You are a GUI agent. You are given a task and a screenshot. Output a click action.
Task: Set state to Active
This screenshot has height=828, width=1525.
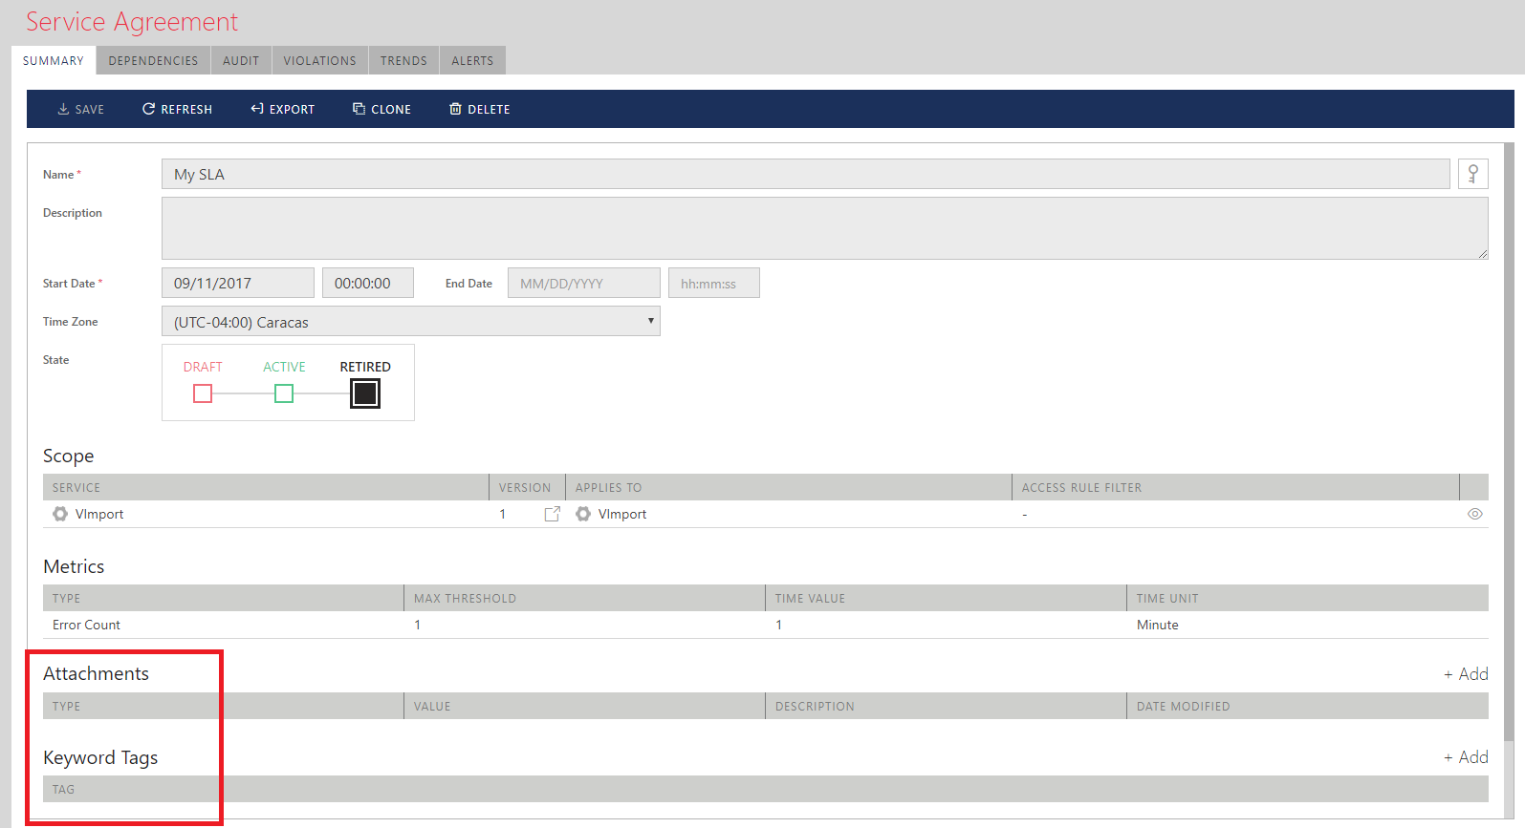tap(284, 393)
